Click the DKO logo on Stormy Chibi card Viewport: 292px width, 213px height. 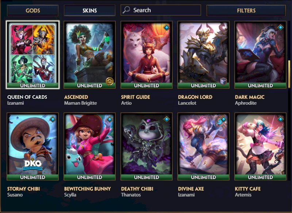click(32, 164)
